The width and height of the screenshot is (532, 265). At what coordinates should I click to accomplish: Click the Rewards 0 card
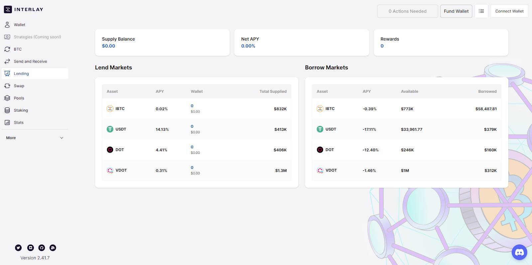point(441,43)
